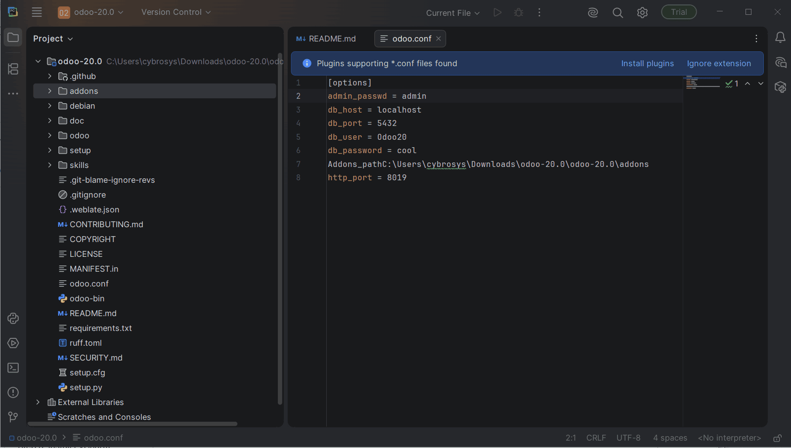Viewport: 791px width, 448px height.
Task: Open the Version Control dropdown
Action: (176, 12)
